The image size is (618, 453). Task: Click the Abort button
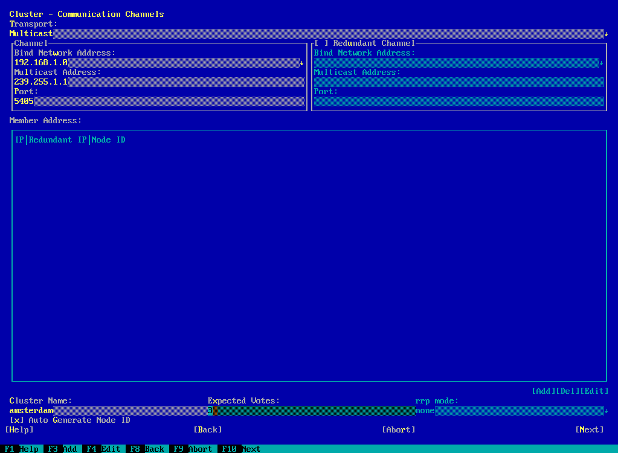pyautogui.click(x=399, y=430)
